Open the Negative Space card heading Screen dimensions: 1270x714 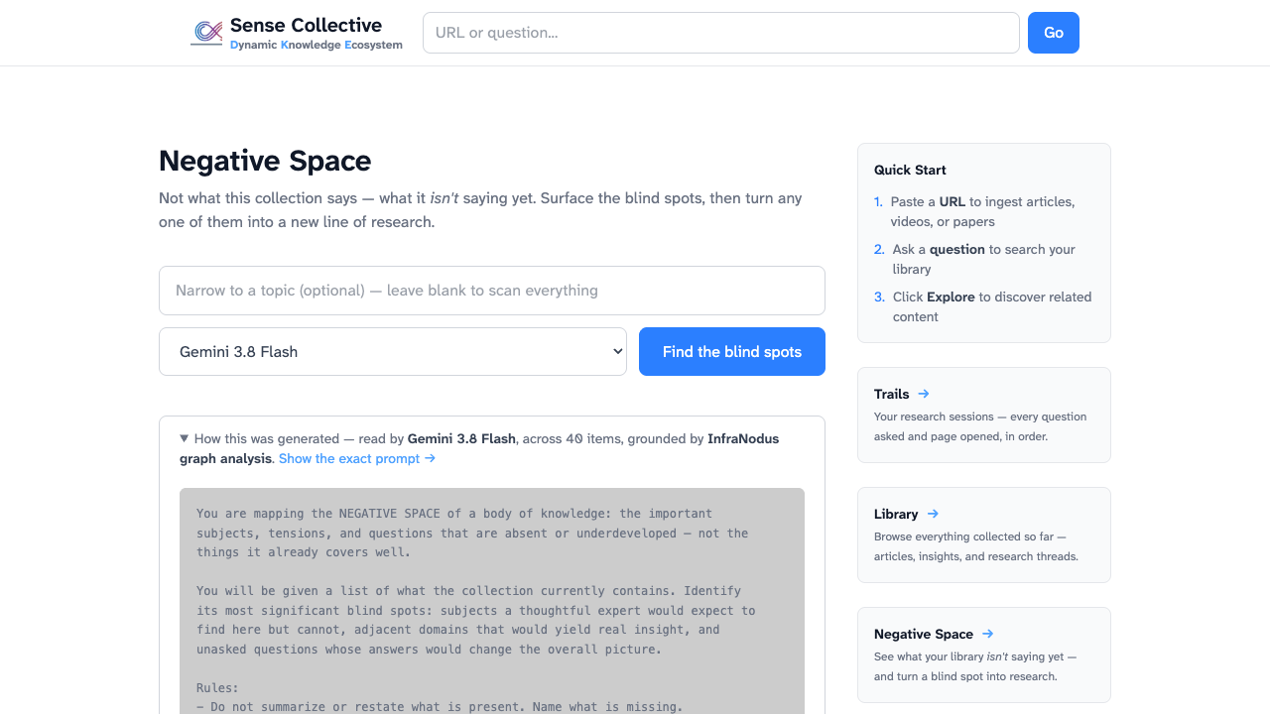(924, 634)
